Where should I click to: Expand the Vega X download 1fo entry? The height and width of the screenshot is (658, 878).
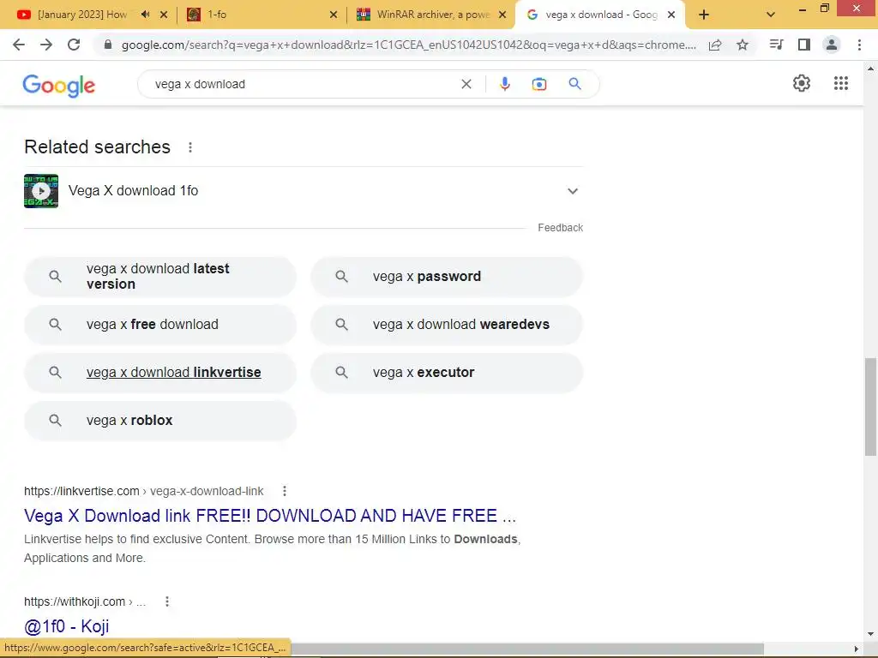pyautogui.click(x=572, y=191)
